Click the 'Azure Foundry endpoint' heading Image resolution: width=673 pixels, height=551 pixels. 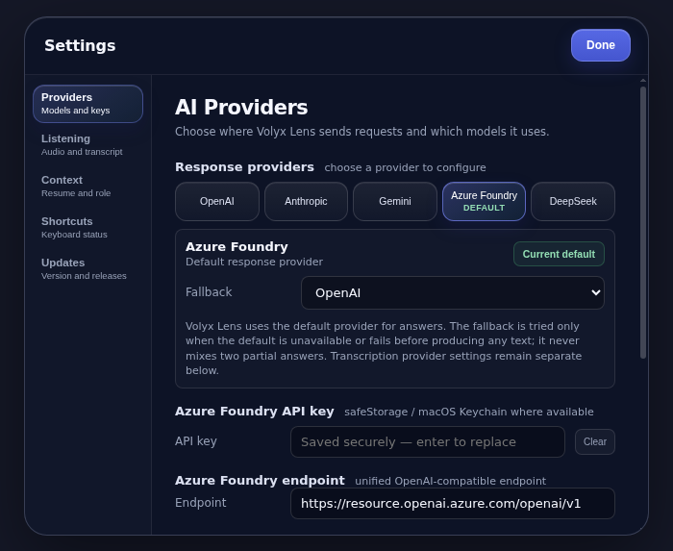click(x=260, y=480)
